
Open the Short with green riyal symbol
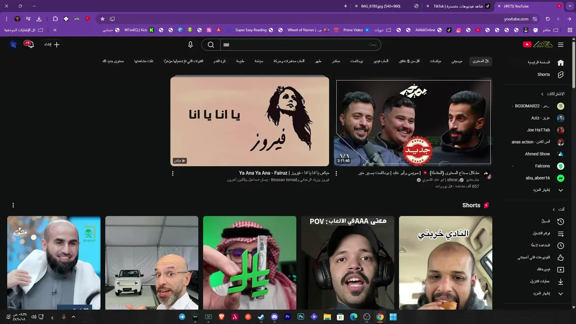click(250, 263)
